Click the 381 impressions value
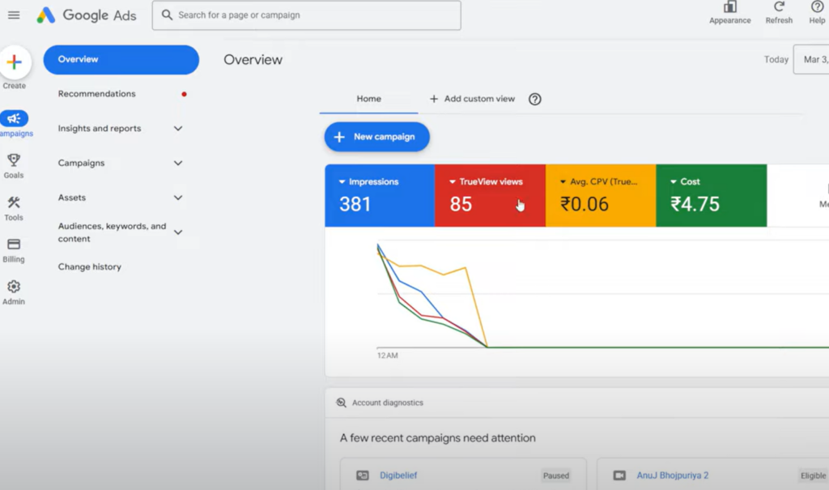 point(355,204)
